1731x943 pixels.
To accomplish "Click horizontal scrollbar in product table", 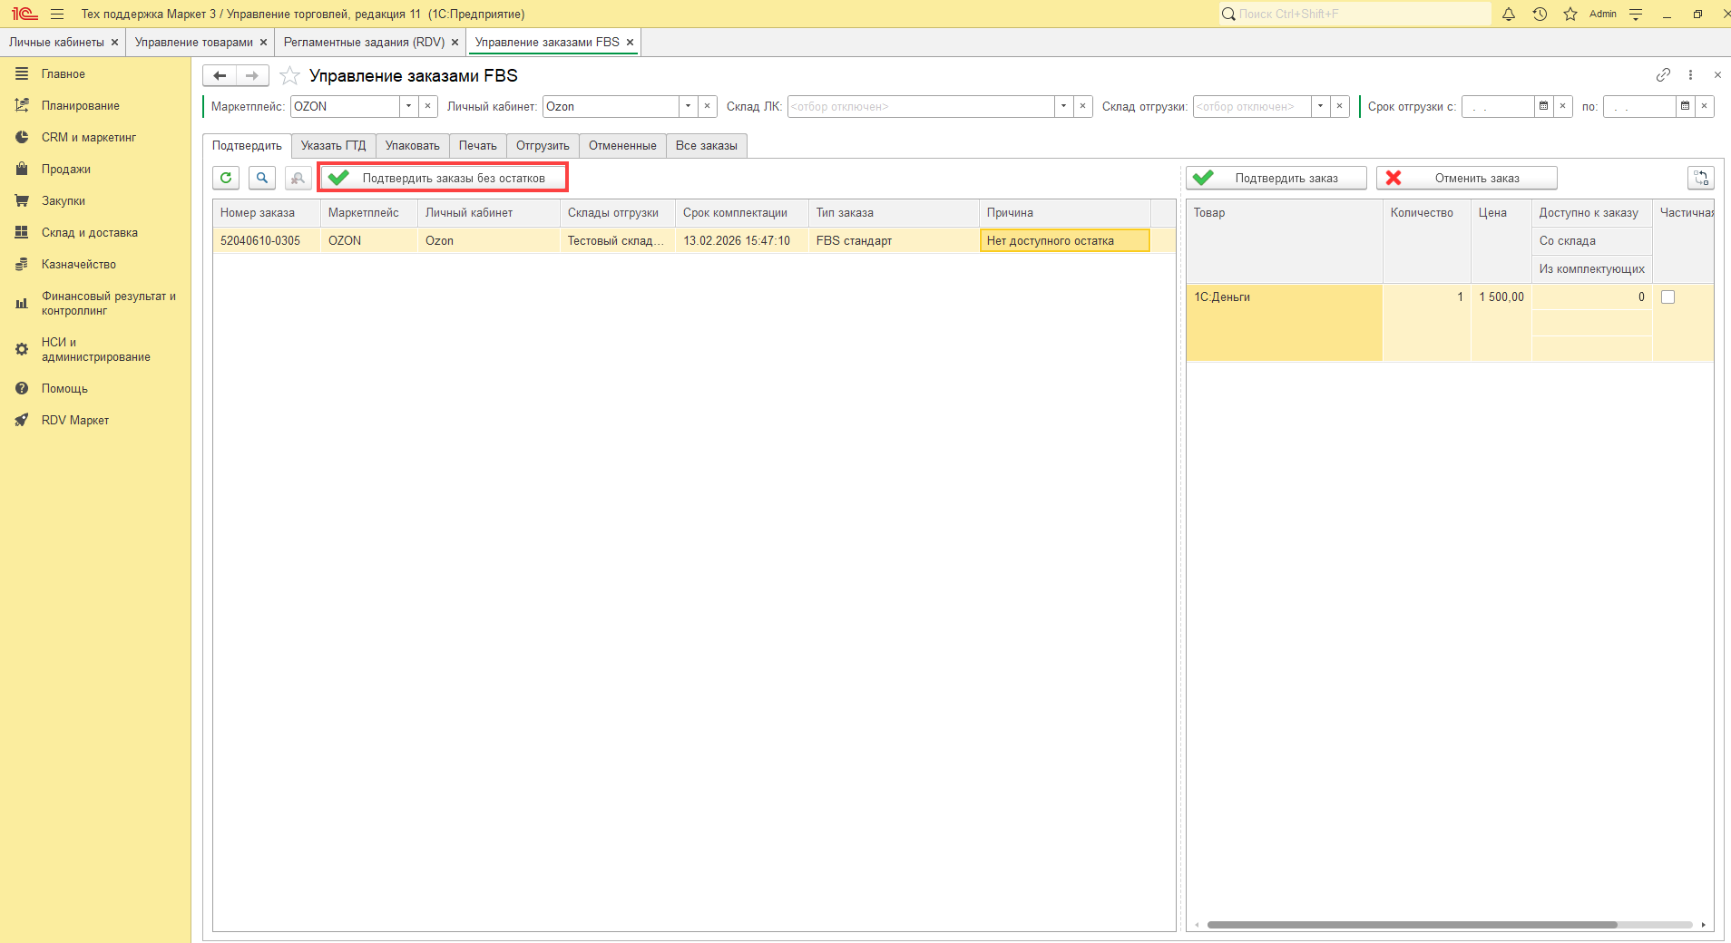I will (1412, 925).
